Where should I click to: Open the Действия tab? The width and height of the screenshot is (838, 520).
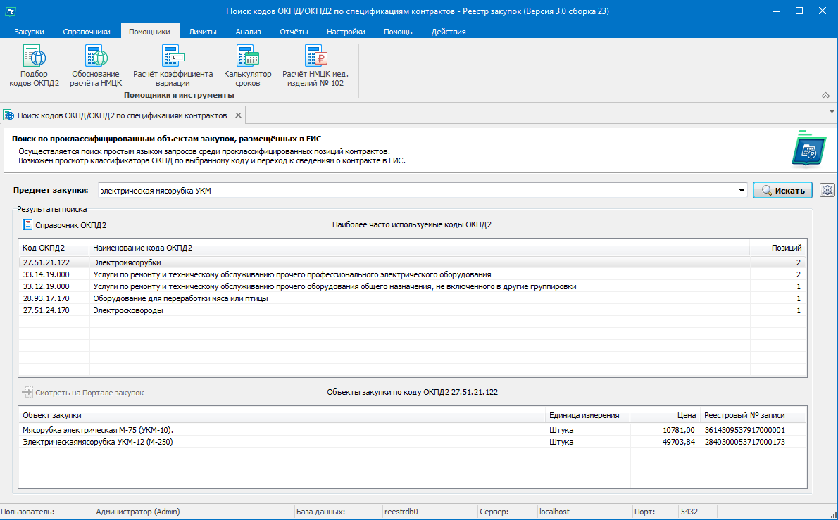click(x=449, y=32)
